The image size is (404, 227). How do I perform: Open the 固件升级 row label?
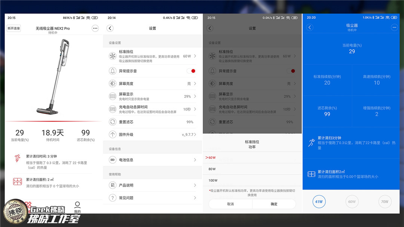point(126,134)
